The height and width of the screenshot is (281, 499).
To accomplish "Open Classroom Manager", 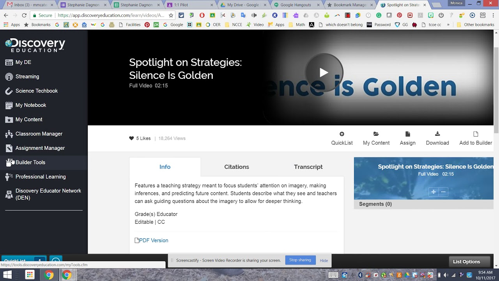I will pos(39,134).
